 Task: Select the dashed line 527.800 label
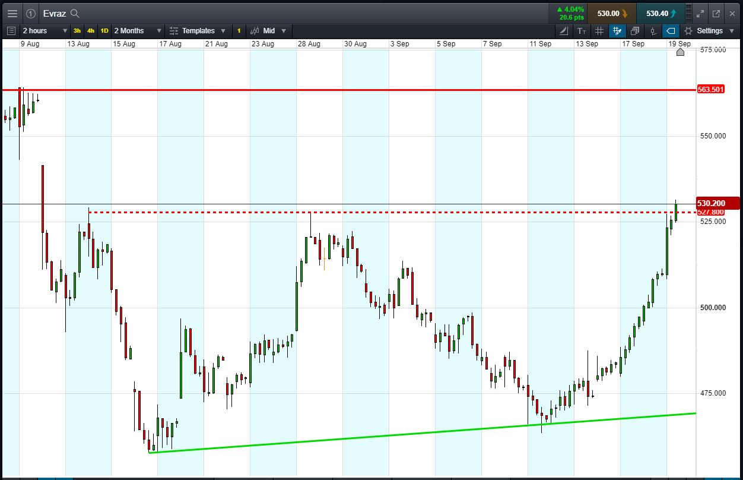tap(711, 212)
